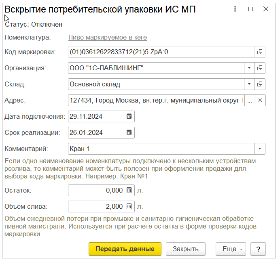Open the Еще menu
This screenshot has width=280, height=260.
click(231, 249)
